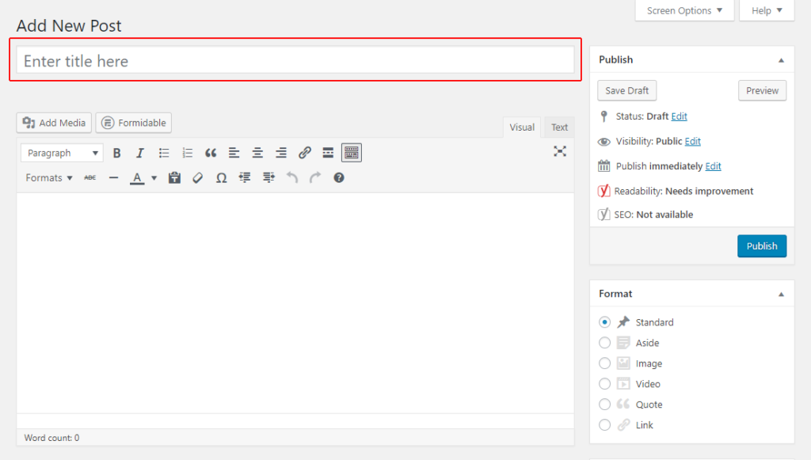Insert a hyperlink
811x460 pixels.
(x=304, y=152)
